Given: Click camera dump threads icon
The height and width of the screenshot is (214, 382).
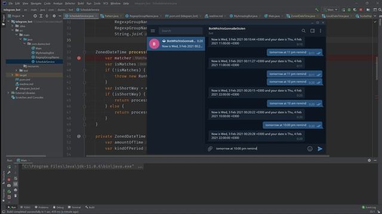Looking at the screenshot, I should [9, 185].
